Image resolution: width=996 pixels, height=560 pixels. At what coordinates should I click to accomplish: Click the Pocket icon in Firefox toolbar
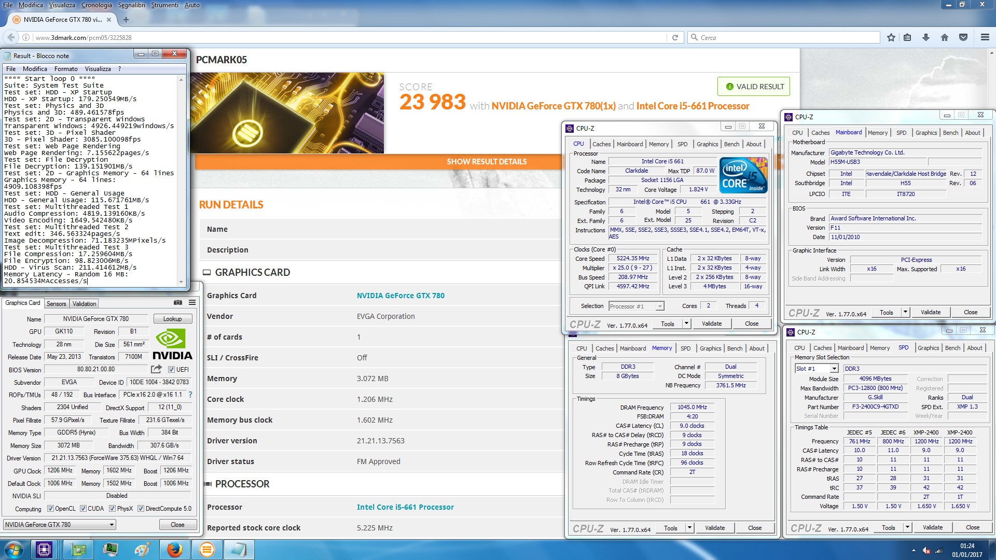coord(963,37)
